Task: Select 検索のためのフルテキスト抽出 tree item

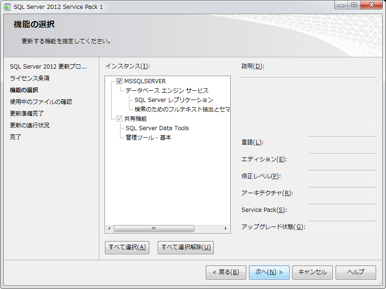Action: (x=182, y=109)
